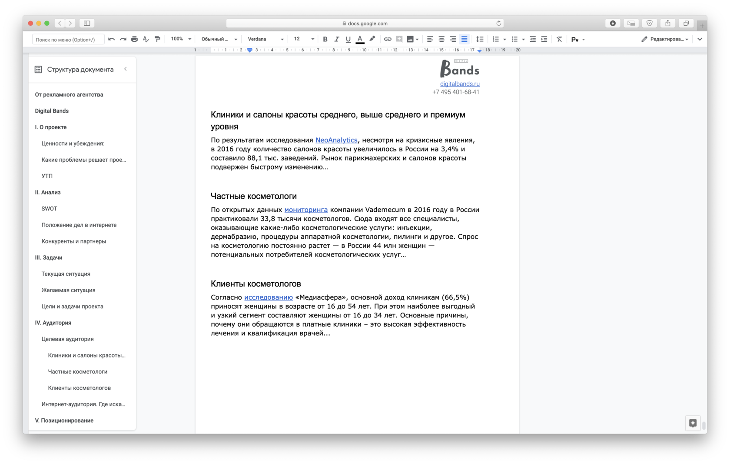730x464 pixels.
Task: Go to 'УТП' outline entry
Action: (x=47, y=176)
